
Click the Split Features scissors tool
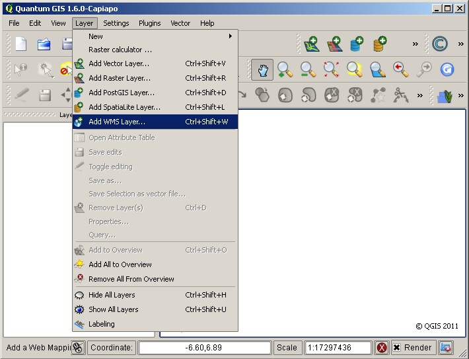(x=401, y=95)
